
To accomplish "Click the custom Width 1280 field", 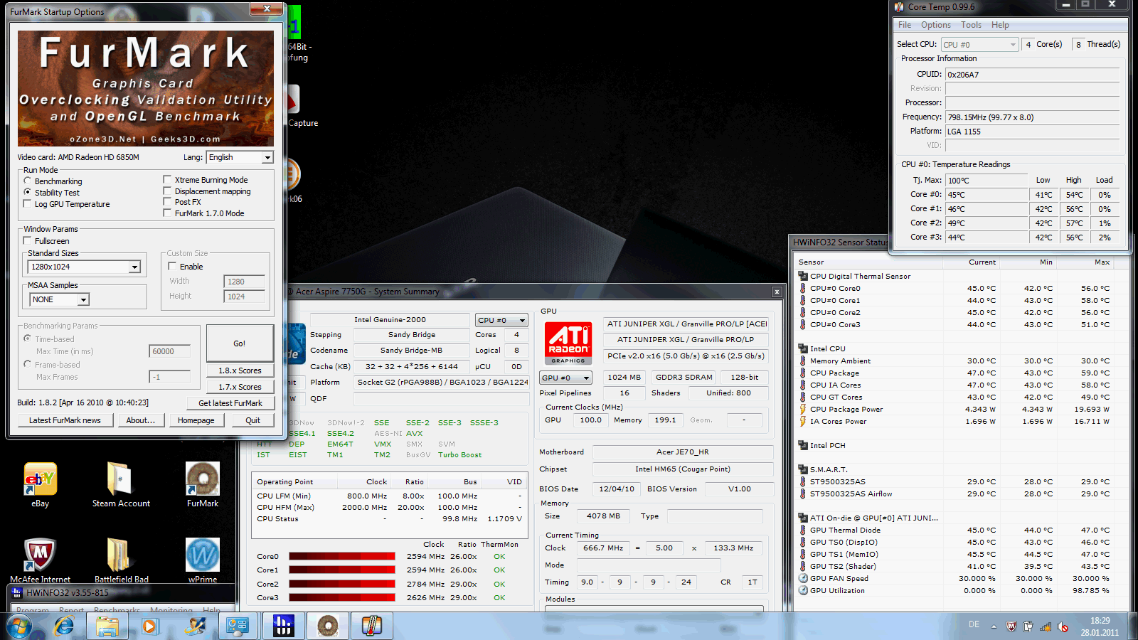I will click(x=245, y=282).
